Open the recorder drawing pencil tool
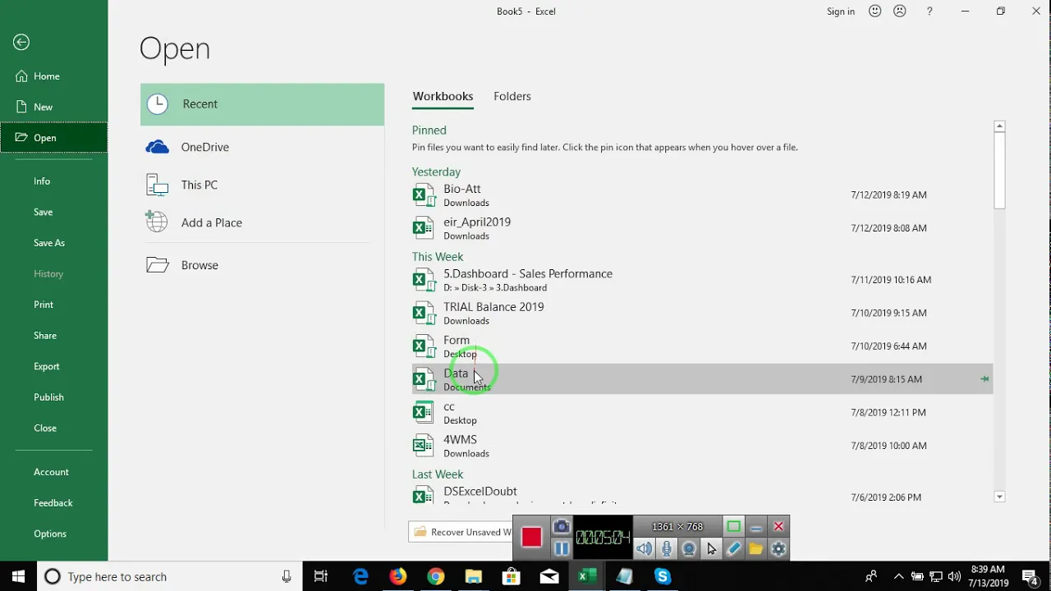This screenshot has height=591, width=1051. (x=733, y=549)
